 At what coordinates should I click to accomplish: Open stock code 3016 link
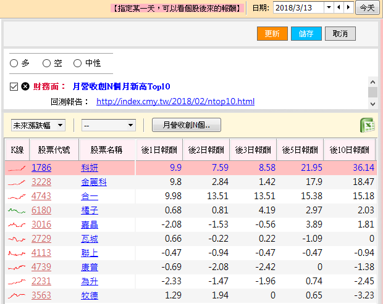click(x=41, y=224)
